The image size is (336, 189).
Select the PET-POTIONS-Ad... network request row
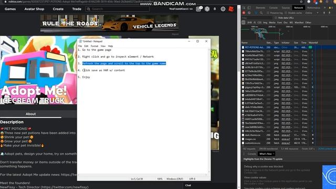click(x=288, y=47)
